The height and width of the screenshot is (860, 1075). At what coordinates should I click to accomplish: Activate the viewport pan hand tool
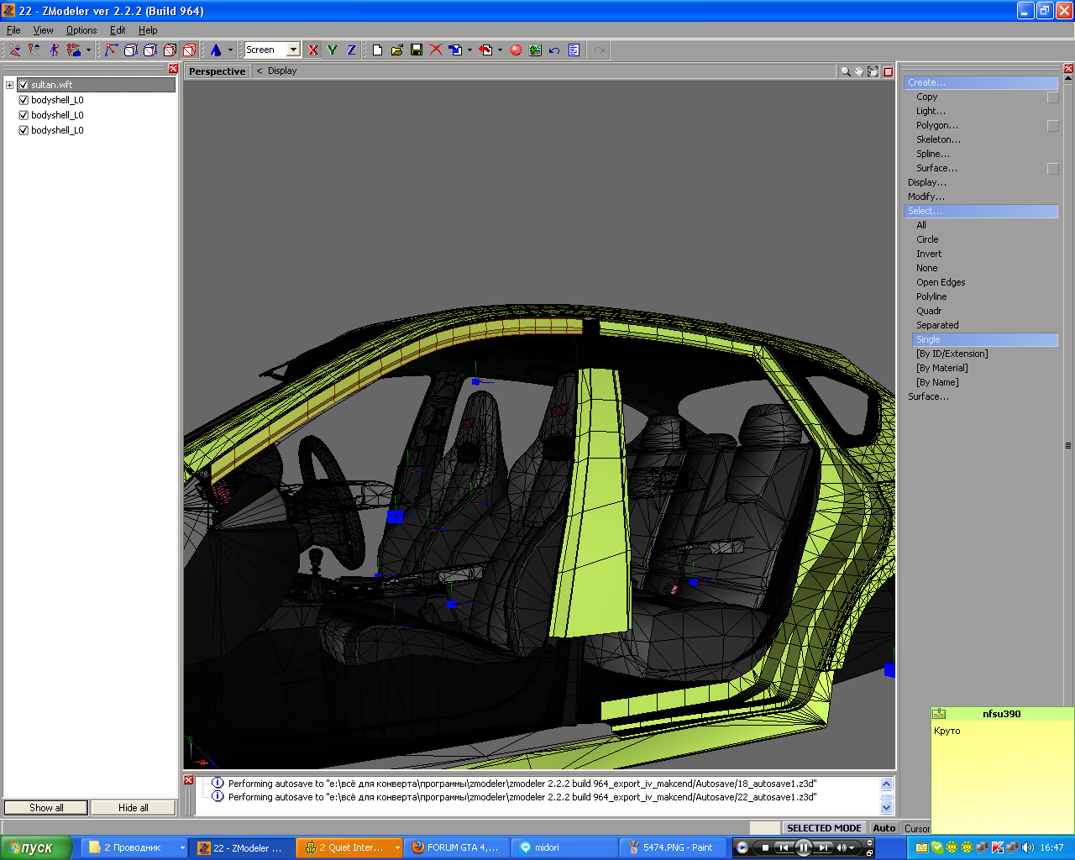pos(859,71)
